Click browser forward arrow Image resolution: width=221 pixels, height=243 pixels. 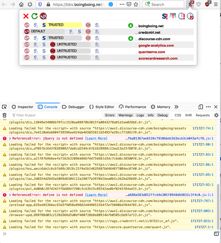point(13,4)
